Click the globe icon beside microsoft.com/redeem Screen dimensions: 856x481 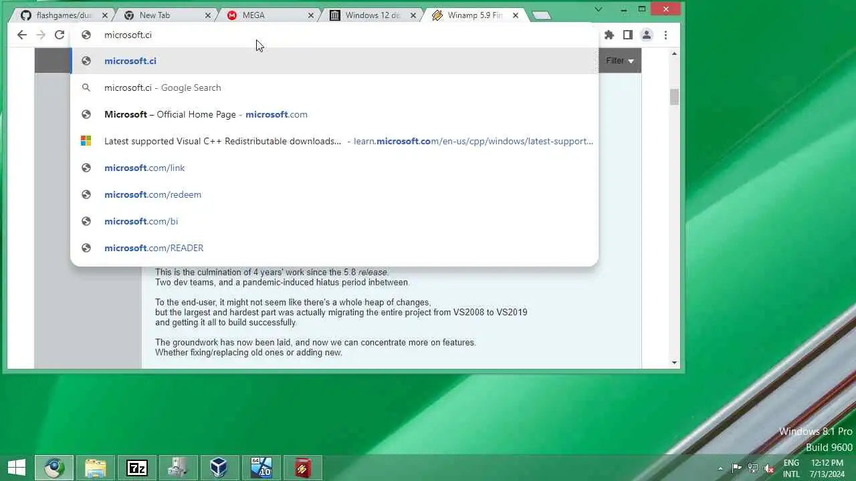pos(86,194)
